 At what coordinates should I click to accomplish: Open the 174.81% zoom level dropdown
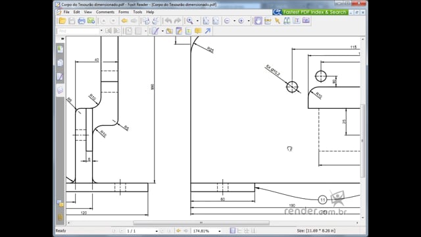[x=219, y=231]
